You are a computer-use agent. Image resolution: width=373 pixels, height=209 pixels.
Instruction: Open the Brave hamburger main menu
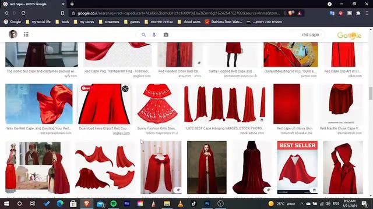(367, 13)
